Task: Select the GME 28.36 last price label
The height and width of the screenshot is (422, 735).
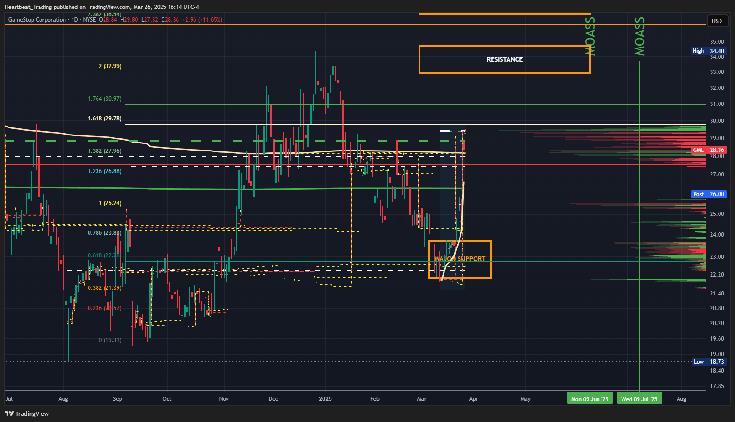Action: click(x=709, y=150)
